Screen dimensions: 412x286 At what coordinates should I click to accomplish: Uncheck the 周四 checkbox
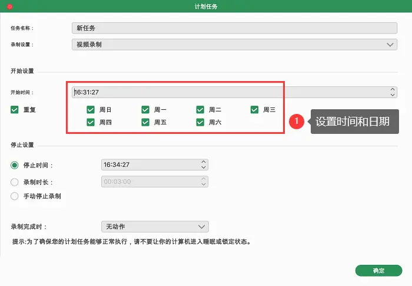[x=91, y=122]
